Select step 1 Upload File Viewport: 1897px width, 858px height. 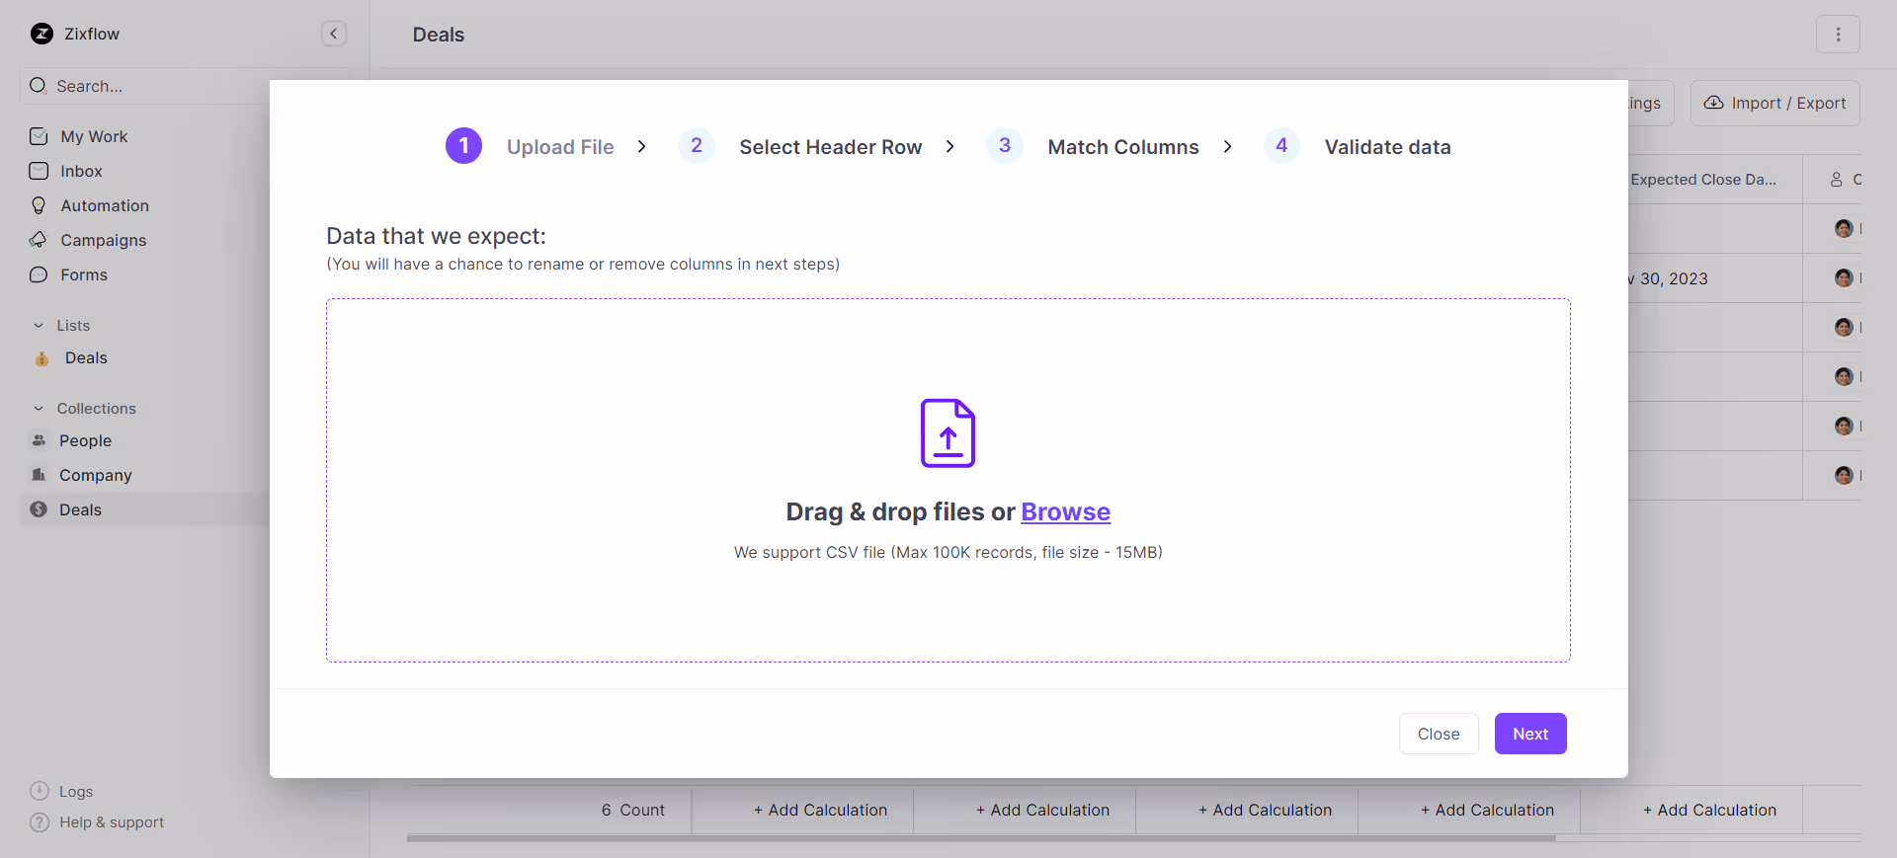pos(560,147)
